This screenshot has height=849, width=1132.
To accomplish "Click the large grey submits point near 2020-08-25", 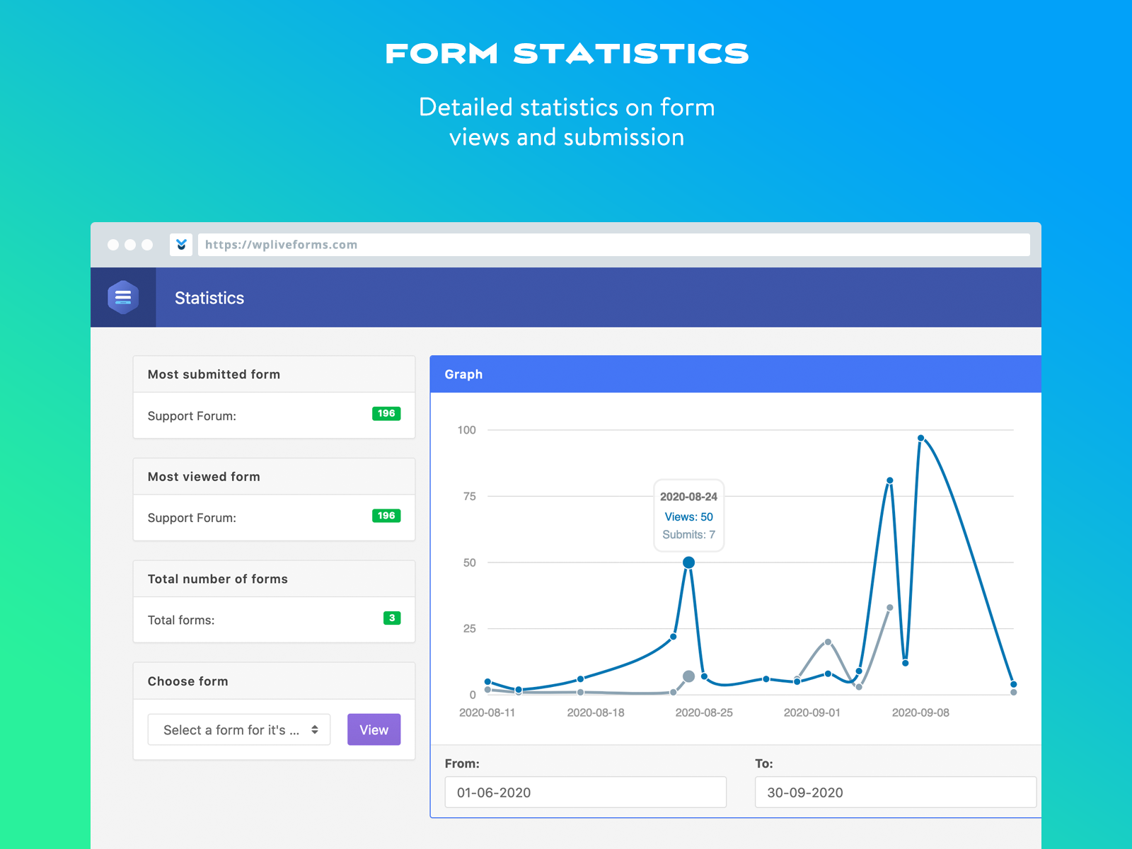I will 688,676.
